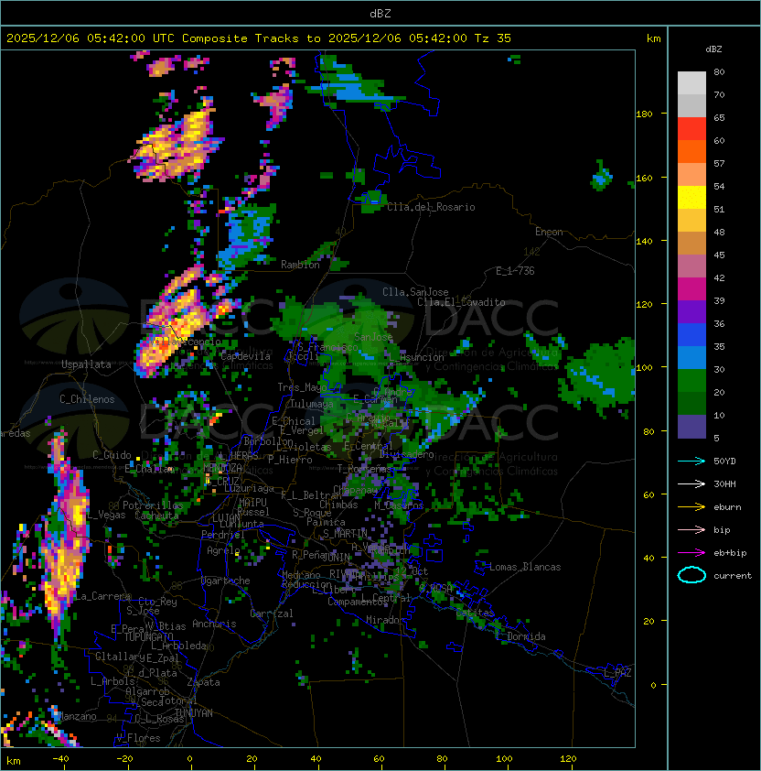
Task: Pick the magenta swatch between 42 and 39
Action: tap(691, 289)
